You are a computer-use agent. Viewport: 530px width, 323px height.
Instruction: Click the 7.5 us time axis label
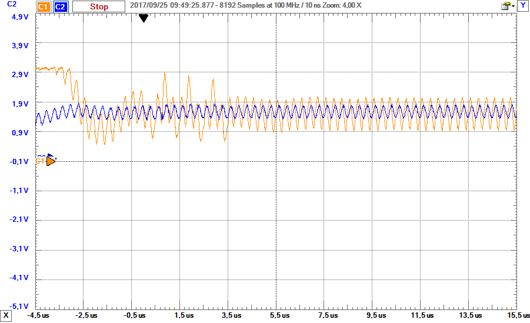tap(328, 315)
